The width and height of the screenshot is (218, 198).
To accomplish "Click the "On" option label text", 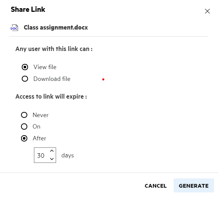I will pyautogui.click(x=37, y=127).
